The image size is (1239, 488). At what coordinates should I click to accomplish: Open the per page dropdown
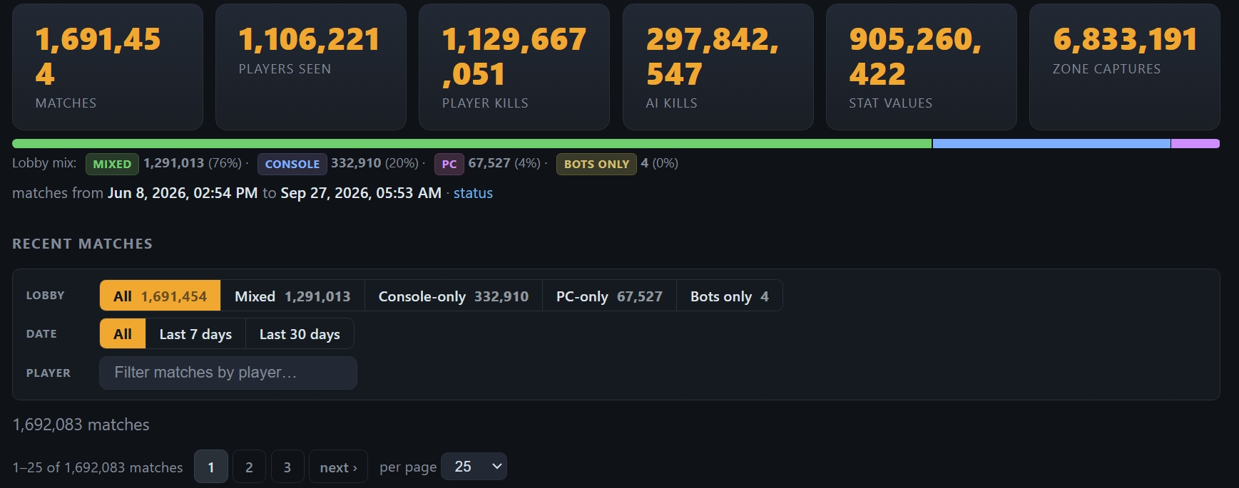point(474,466)
